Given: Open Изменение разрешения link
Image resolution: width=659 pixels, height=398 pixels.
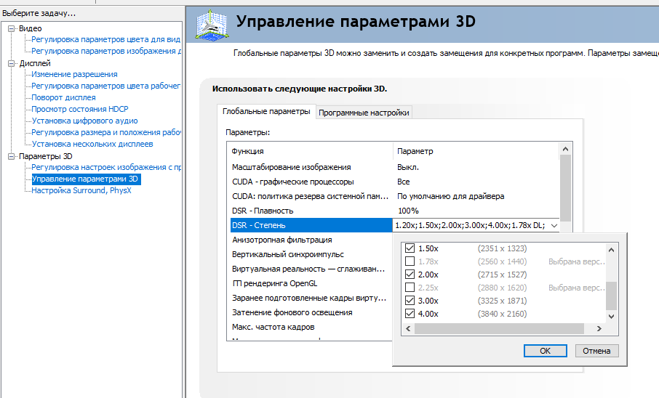Looking at the screenshot, I should pyautogui.click(x=74, y=74).
